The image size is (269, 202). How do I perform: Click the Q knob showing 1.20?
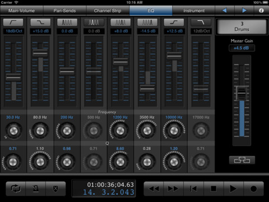click(174, 162)
